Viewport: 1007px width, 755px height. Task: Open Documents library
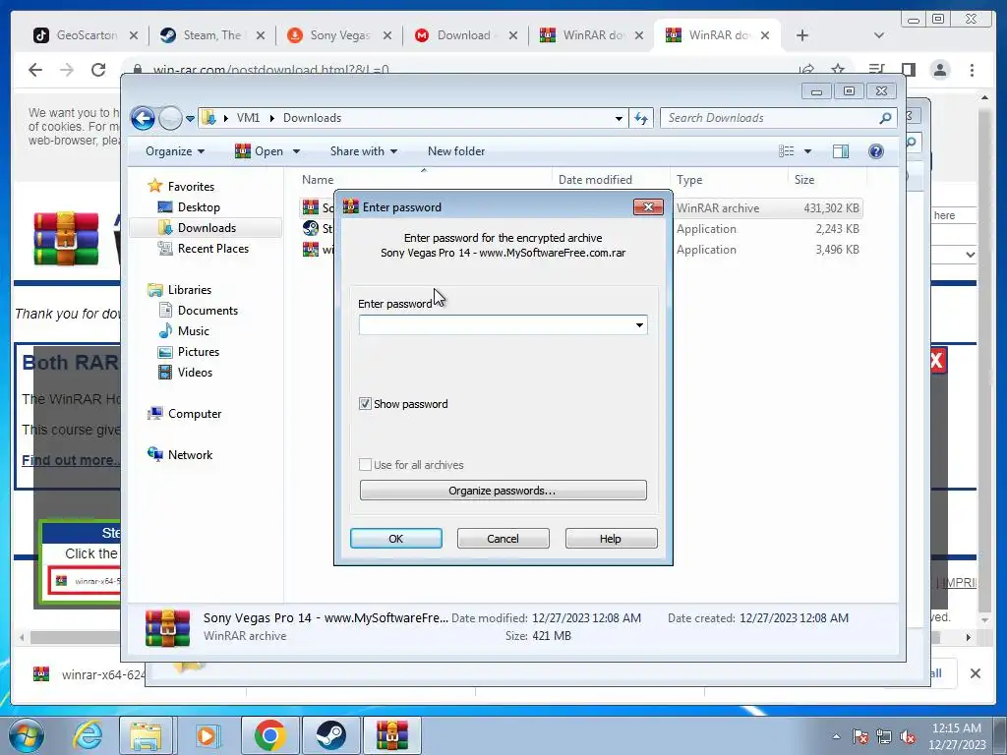click(207, 311)
